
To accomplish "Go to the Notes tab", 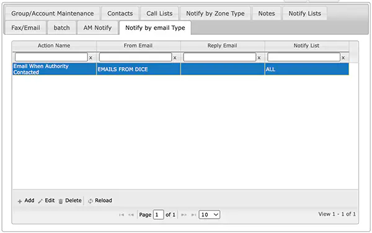I will pyautogui.click(x=267, y=14).
